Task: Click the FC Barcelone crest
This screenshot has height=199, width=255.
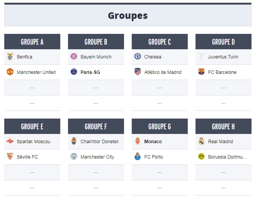Action: tap(201, 72)
